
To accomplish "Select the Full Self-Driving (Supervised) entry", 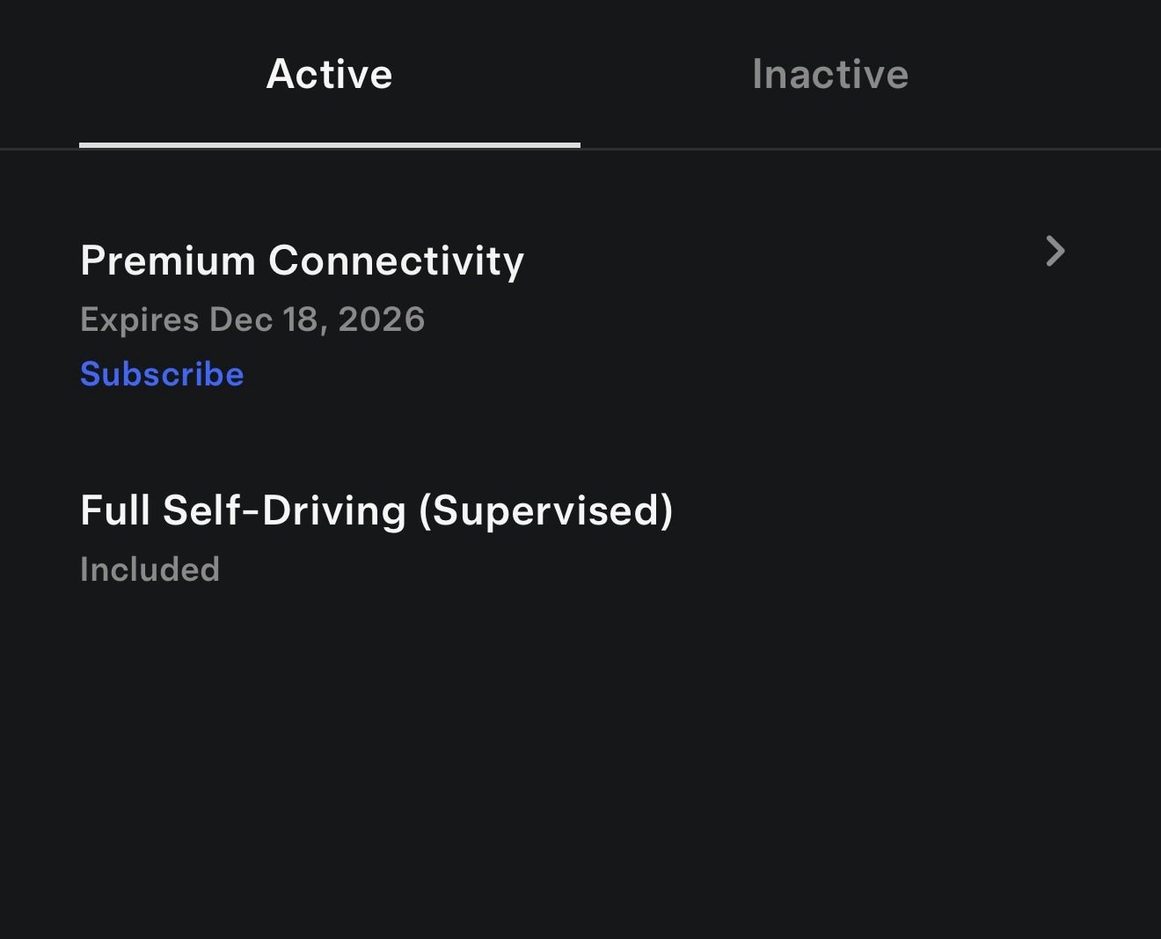I will pos(376,510).
